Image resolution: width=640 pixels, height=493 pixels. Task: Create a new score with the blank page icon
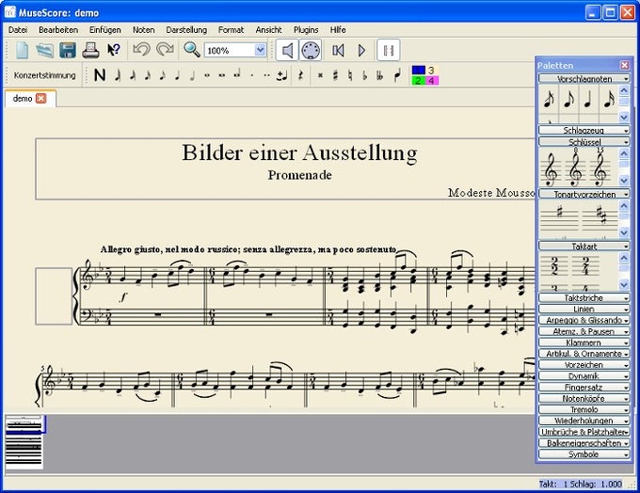22,50
